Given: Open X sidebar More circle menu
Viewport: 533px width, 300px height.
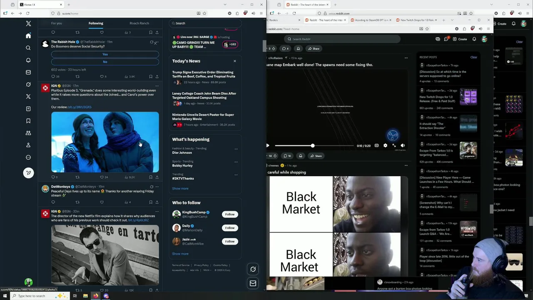Looking at the screenshot, I should tap(28, 157).
